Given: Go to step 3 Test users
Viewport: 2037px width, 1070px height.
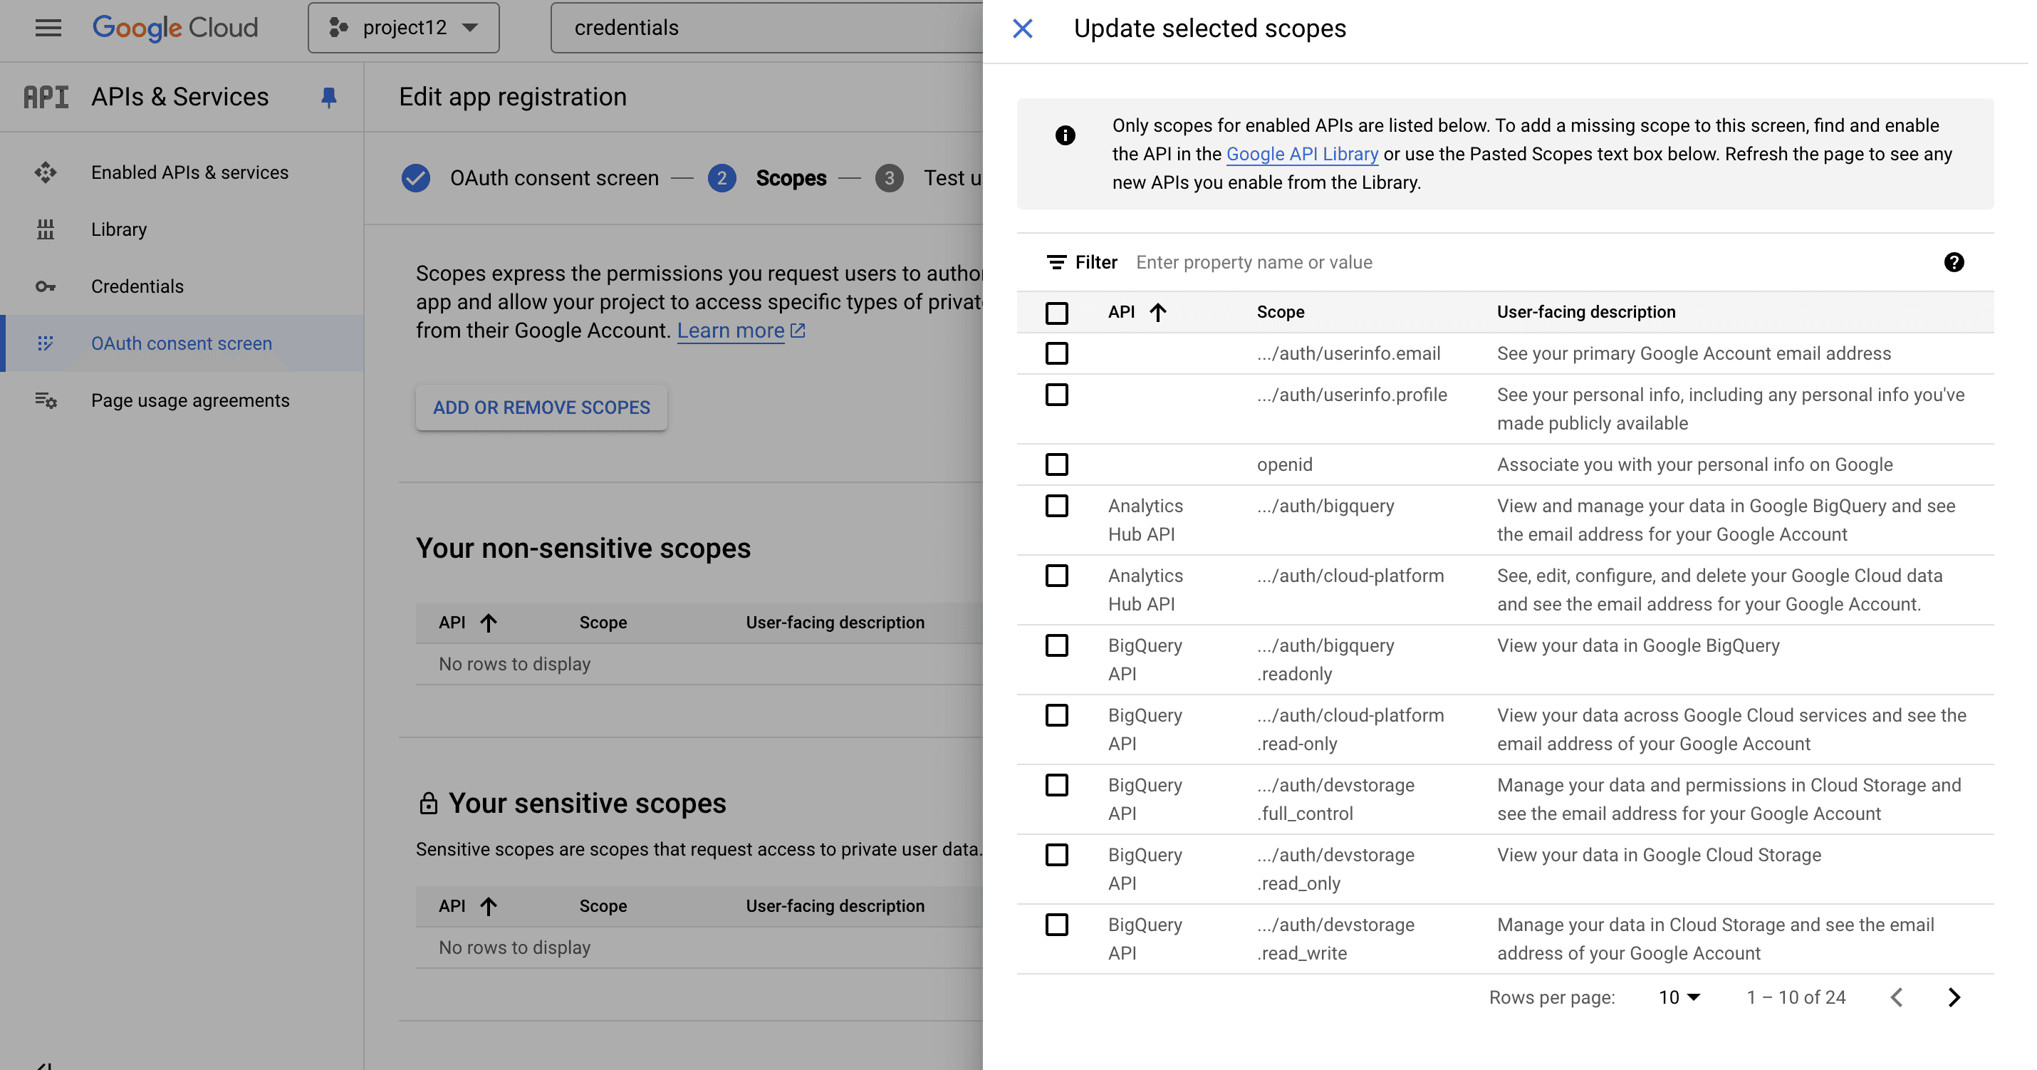Looking at the screenshot, I should 890,178.
